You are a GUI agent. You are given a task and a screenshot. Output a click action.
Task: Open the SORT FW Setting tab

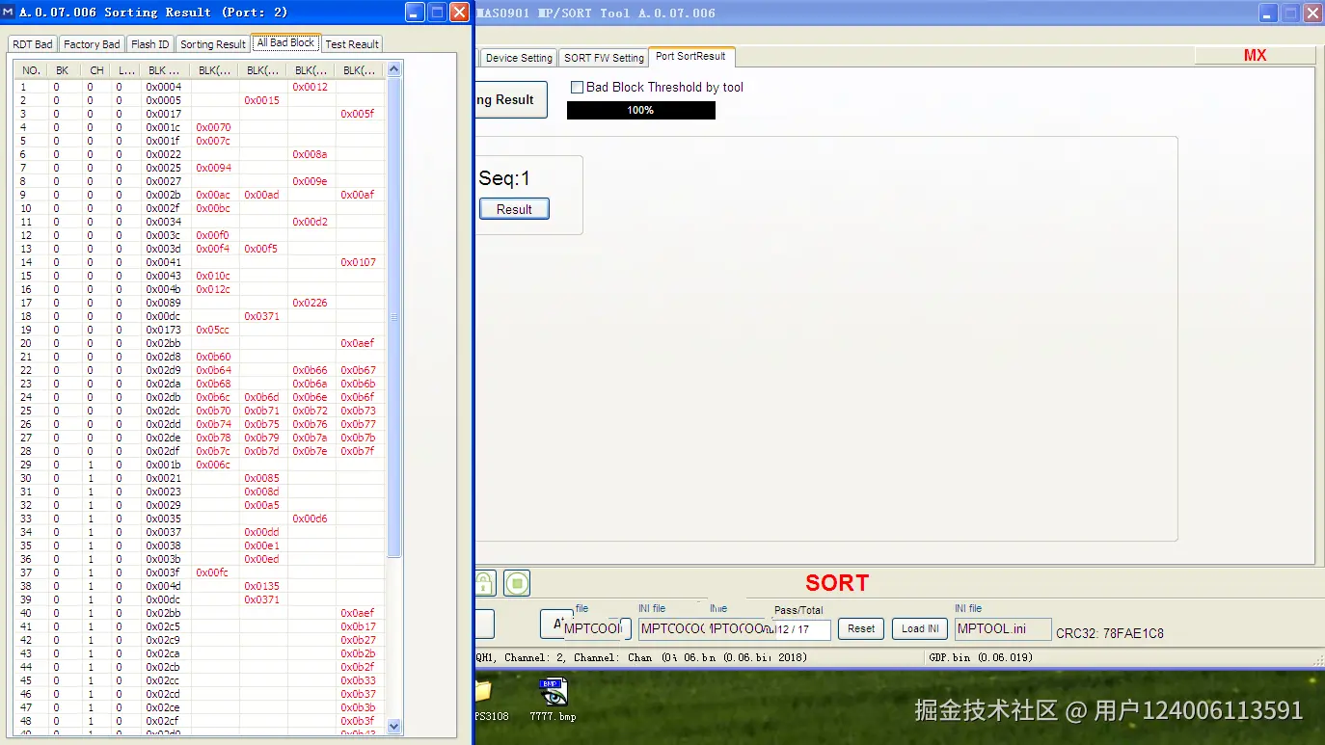pyautogui.click(x=603, y=57)
